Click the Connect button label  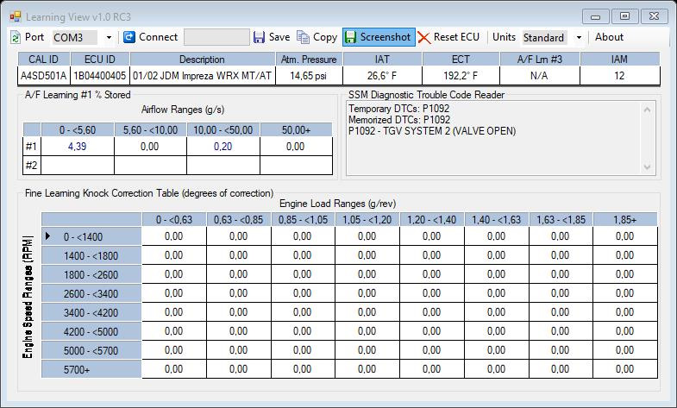(158, 37)
